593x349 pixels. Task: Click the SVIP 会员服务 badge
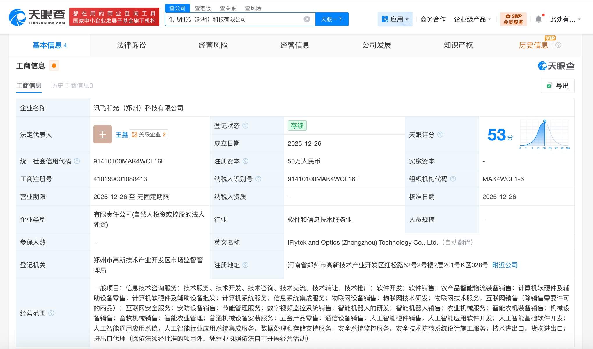click(513, 19)
